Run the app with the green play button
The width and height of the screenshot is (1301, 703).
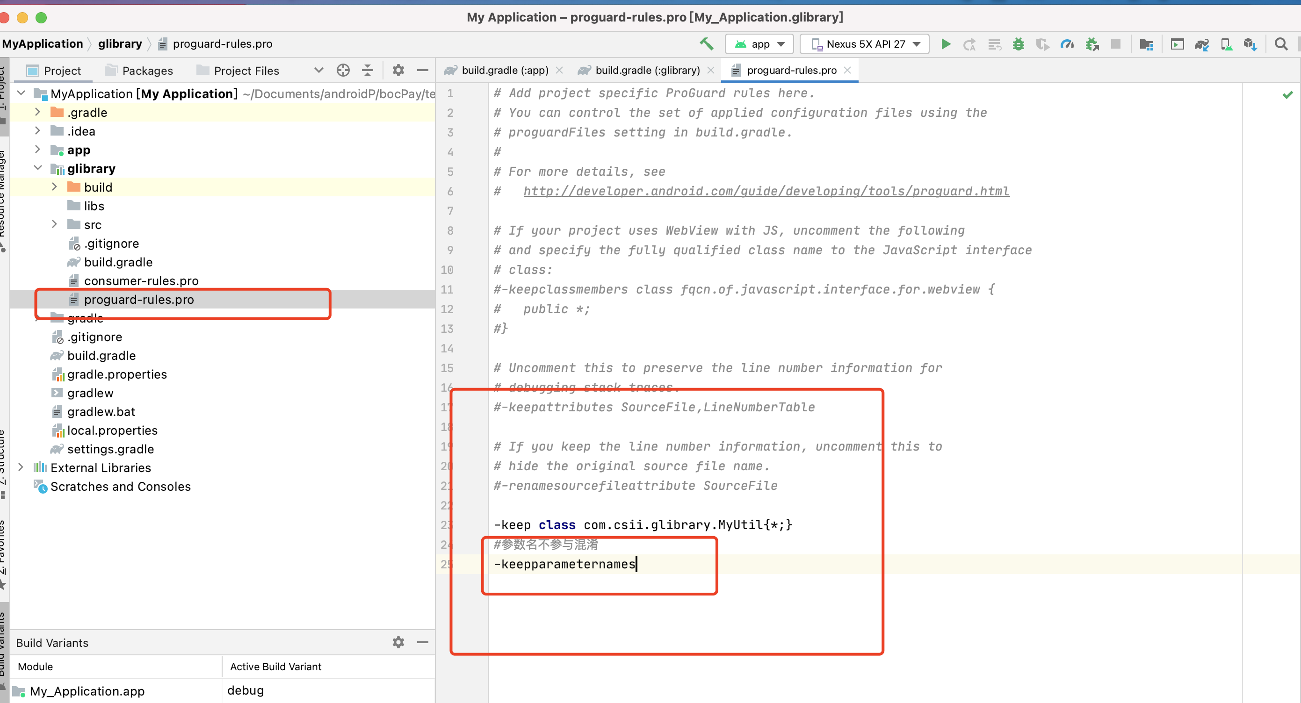click(x=946, y=44)
